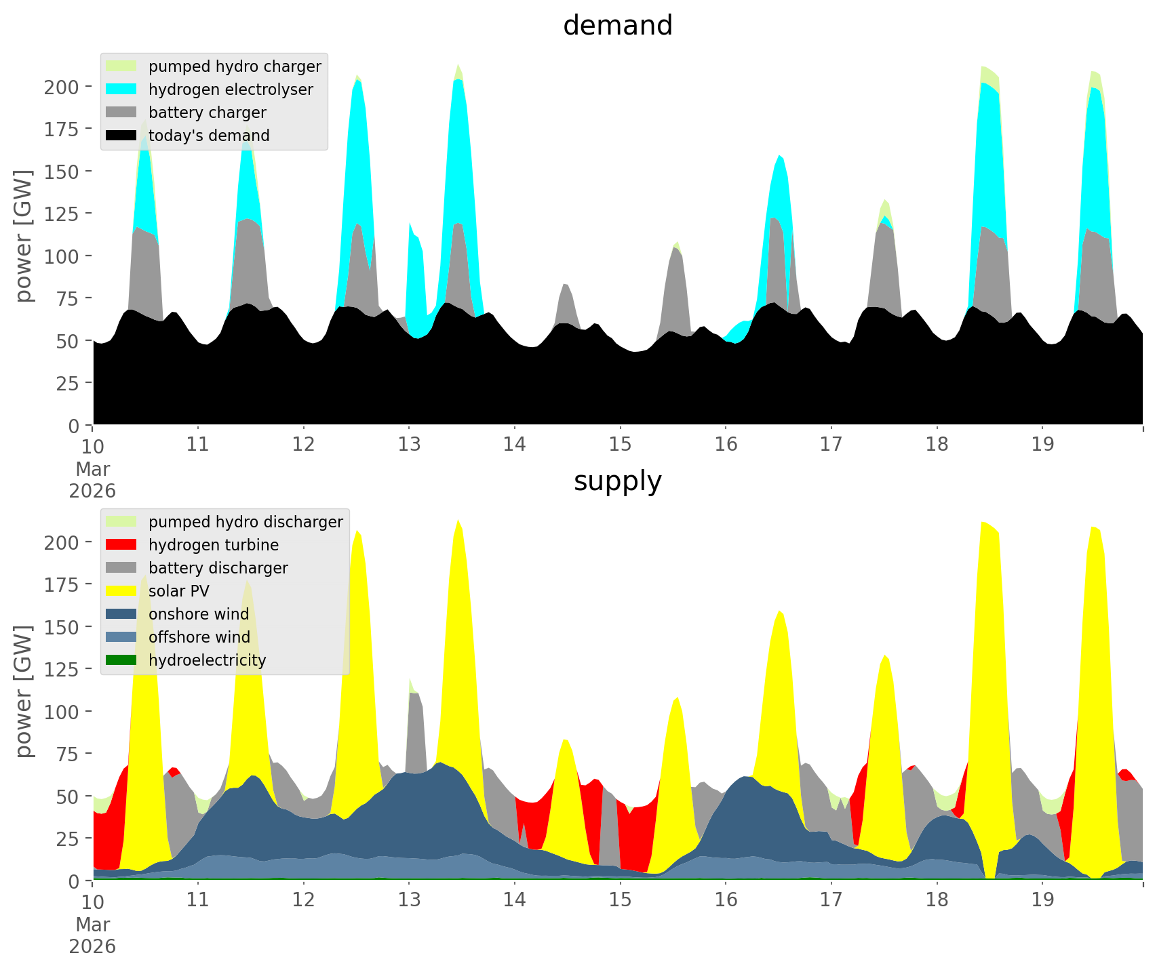Image resolution: width=1157 pixels, height=970 pixels.
Task: Click day 12 on the supply x-axis
Action: (x=304, y=900)
